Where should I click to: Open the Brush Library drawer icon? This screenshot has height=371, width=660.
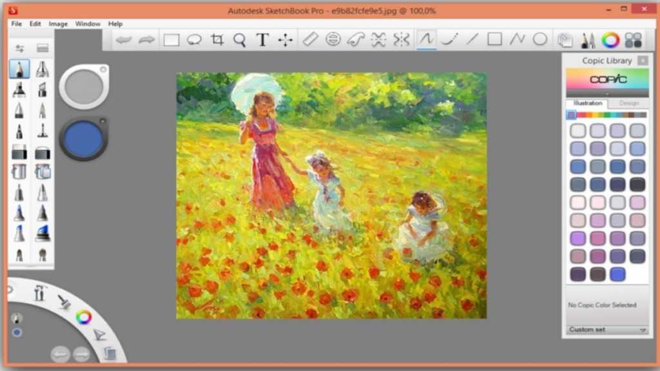[x=42, y=48]
